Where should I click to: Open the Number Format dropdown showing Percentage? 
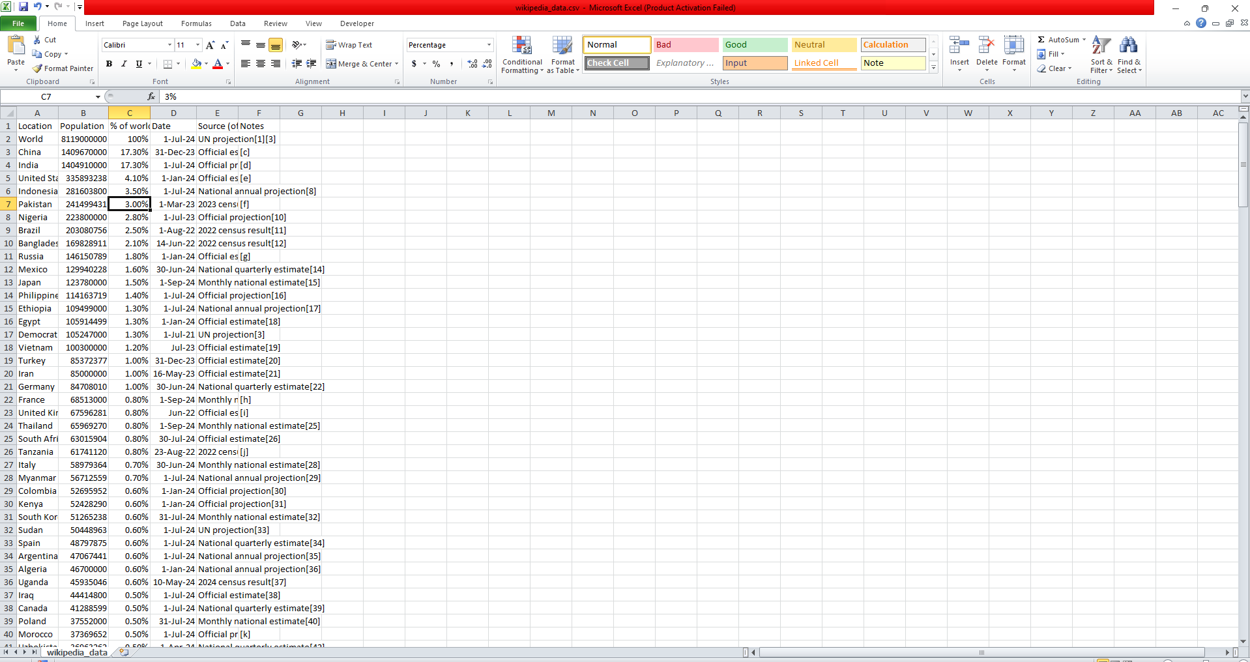click(x=448, y=44)
